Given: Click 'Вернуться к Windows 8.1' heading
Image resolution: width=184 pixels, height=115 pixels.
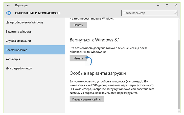Looking at the screenshot, I should 95,40.
